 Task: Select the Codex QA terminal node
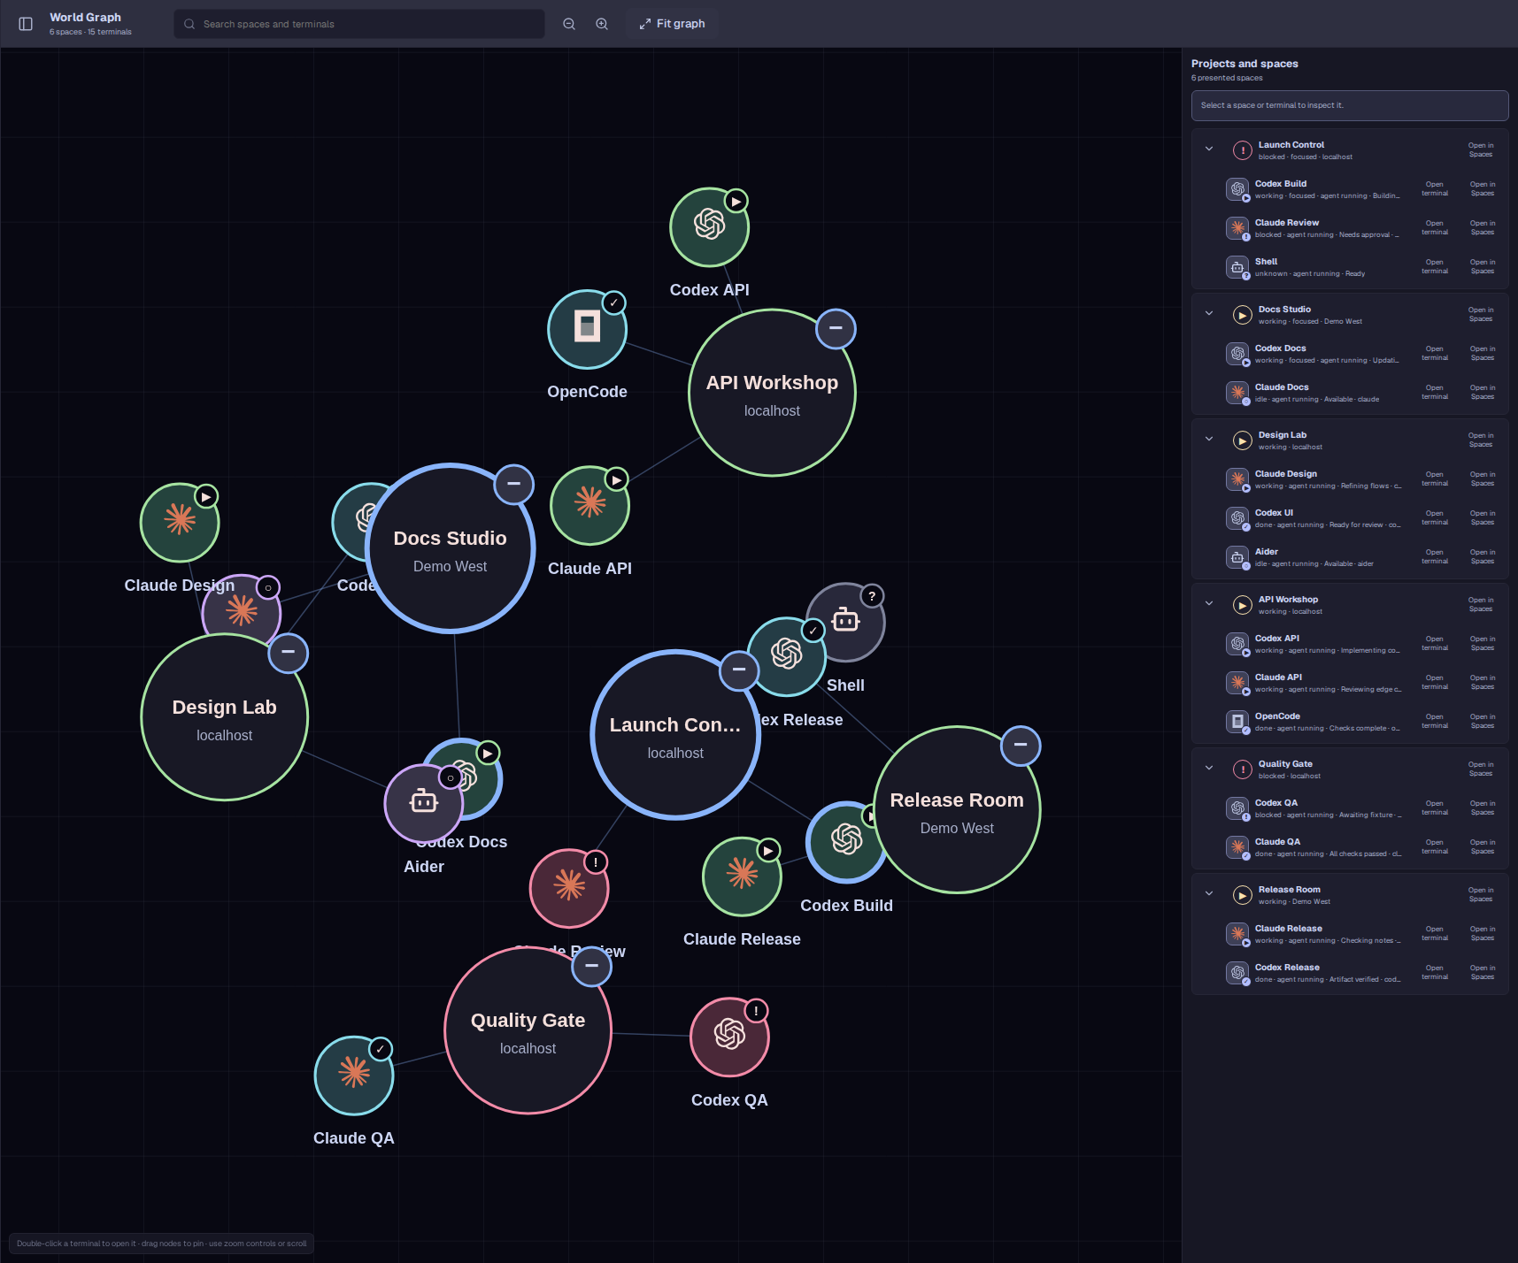pos(729,1037)
